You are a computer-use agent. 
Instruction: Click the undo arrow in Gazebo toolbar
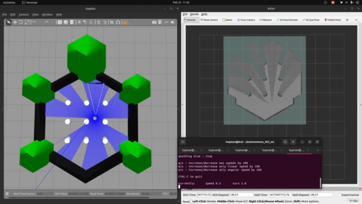tap(35, 22)
